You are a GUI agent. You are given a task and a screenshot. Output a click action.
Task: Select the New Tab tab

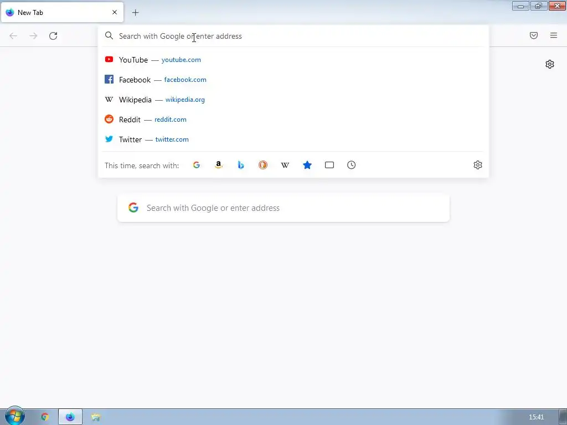pyautogui.click(x=62, y=12)
